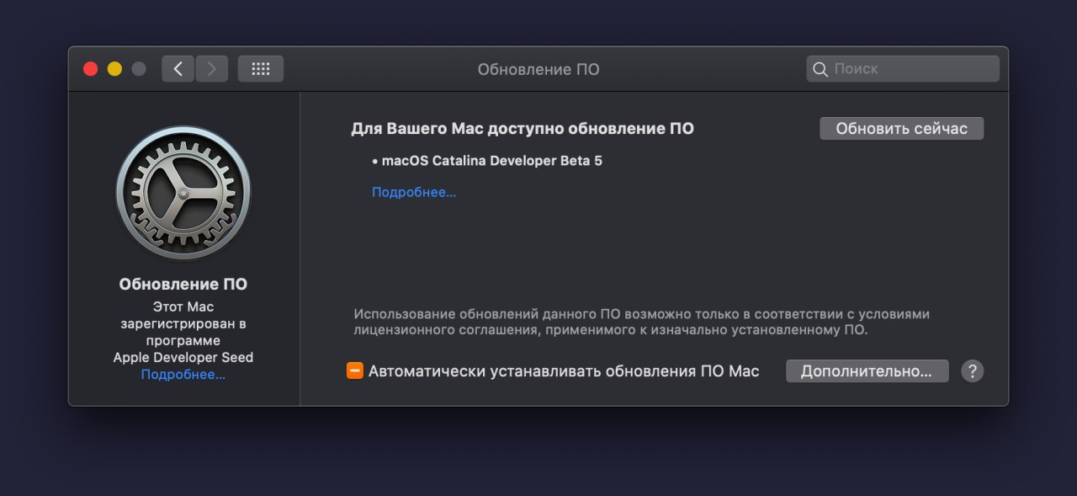This screenshot has width=1077, height=496.
Task: Click the Обновление ПО label under gear
Action: (x=183, y=285)
